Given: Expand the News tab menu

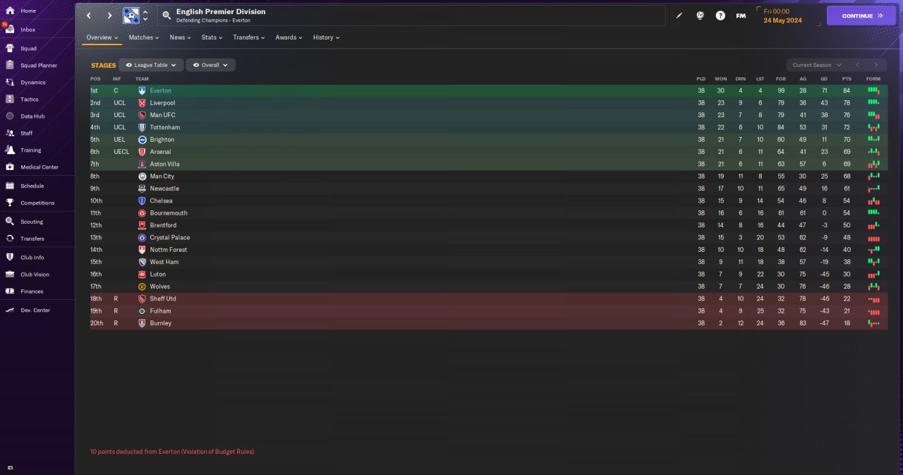Looking at the screenshot, I should [181, 37].
